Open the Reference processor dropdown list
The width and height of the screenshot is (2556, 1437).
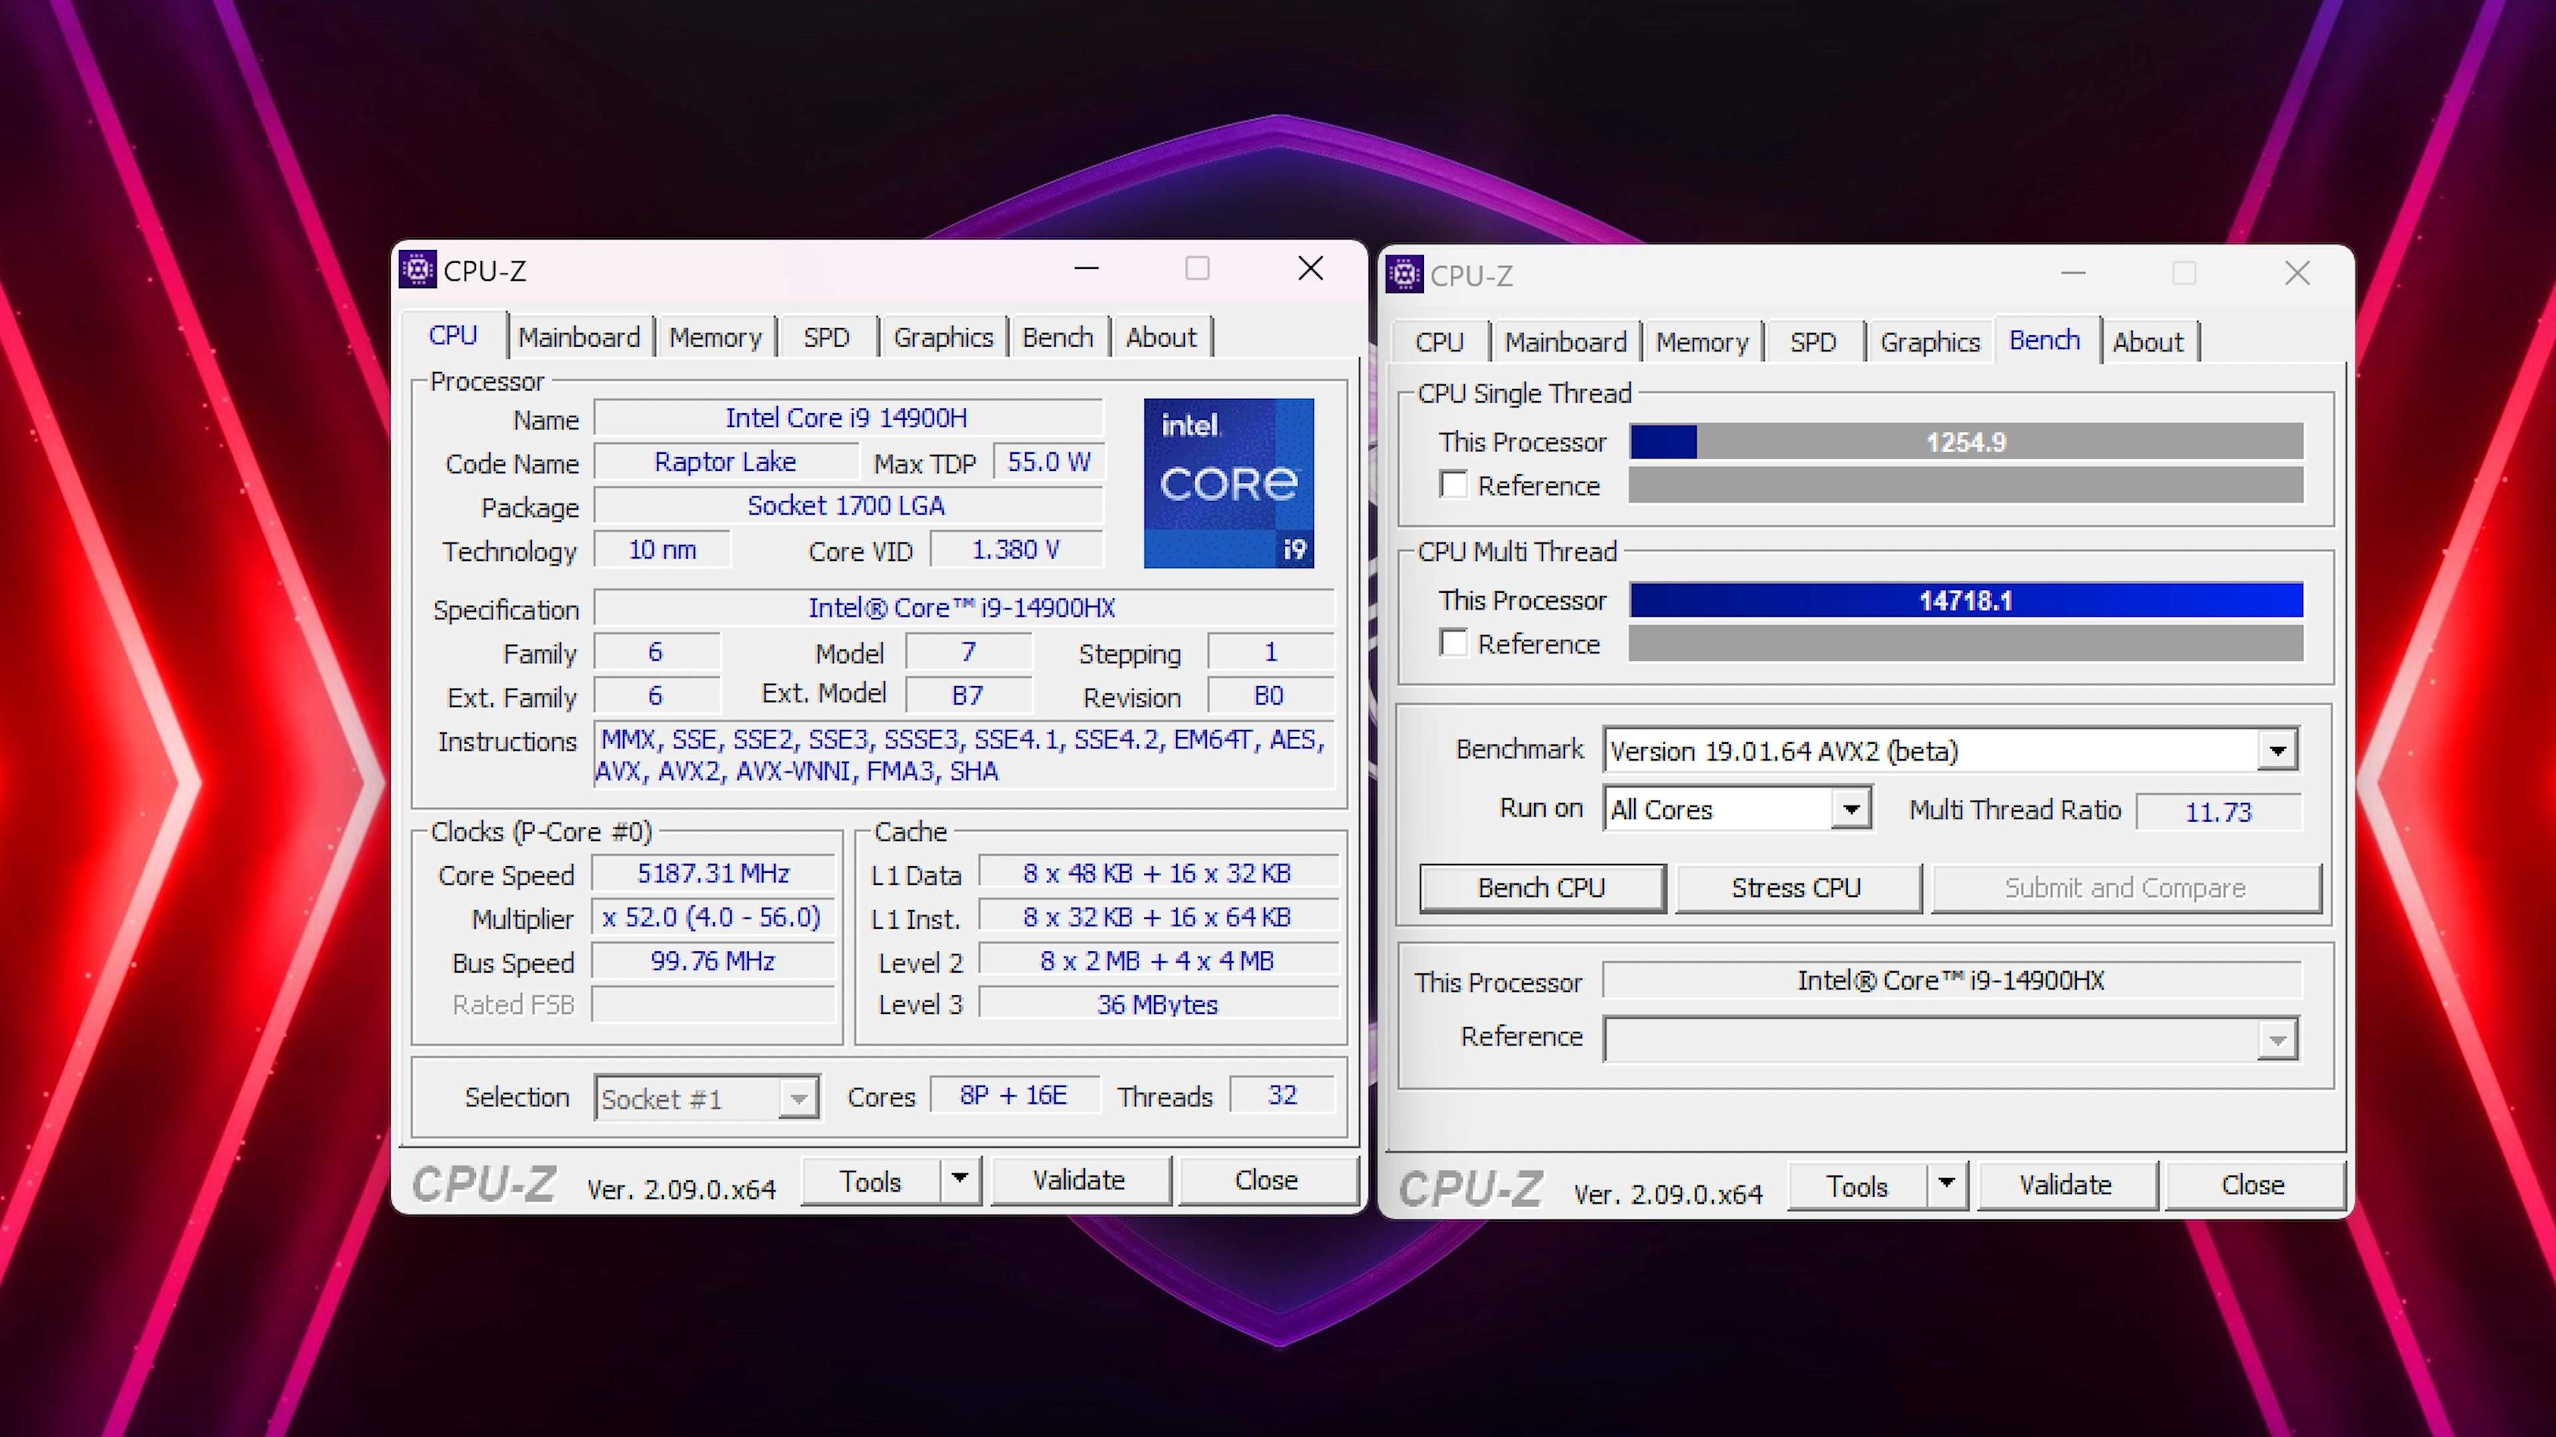2277,1039
